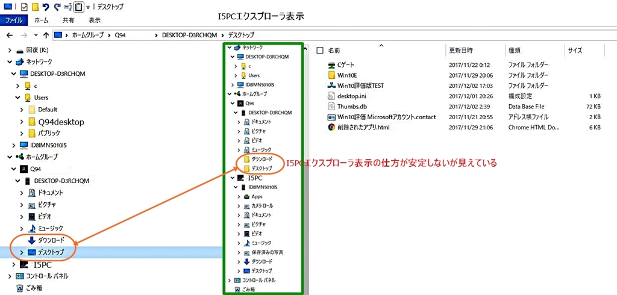Viewport: 617px width, 295px height.
Task: Click the ミュージック note icon in left pane
Action: click(x=33, y=229)
